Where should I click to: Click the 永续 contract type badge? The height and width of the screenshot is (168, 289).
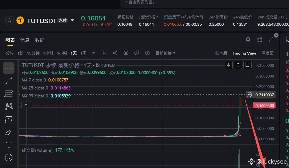click(63, 20)
